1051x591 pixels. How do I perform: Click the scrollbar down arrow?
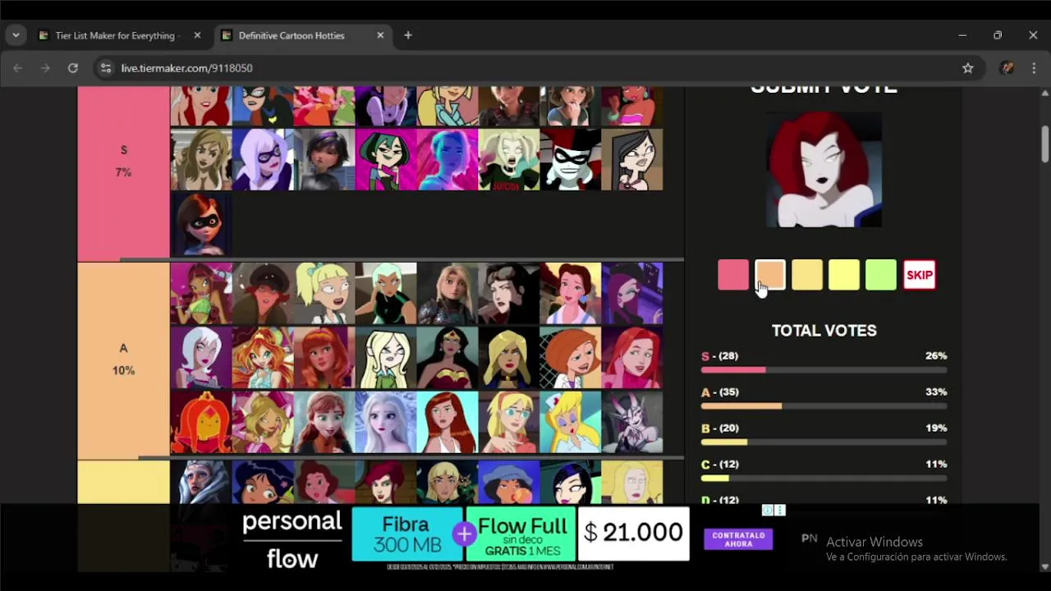coord(1044,566)
